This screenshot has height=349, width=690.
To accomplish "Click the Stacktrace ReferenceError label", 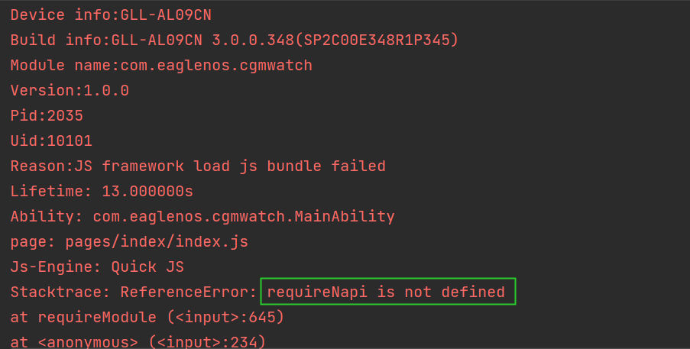I will point(134,292).
